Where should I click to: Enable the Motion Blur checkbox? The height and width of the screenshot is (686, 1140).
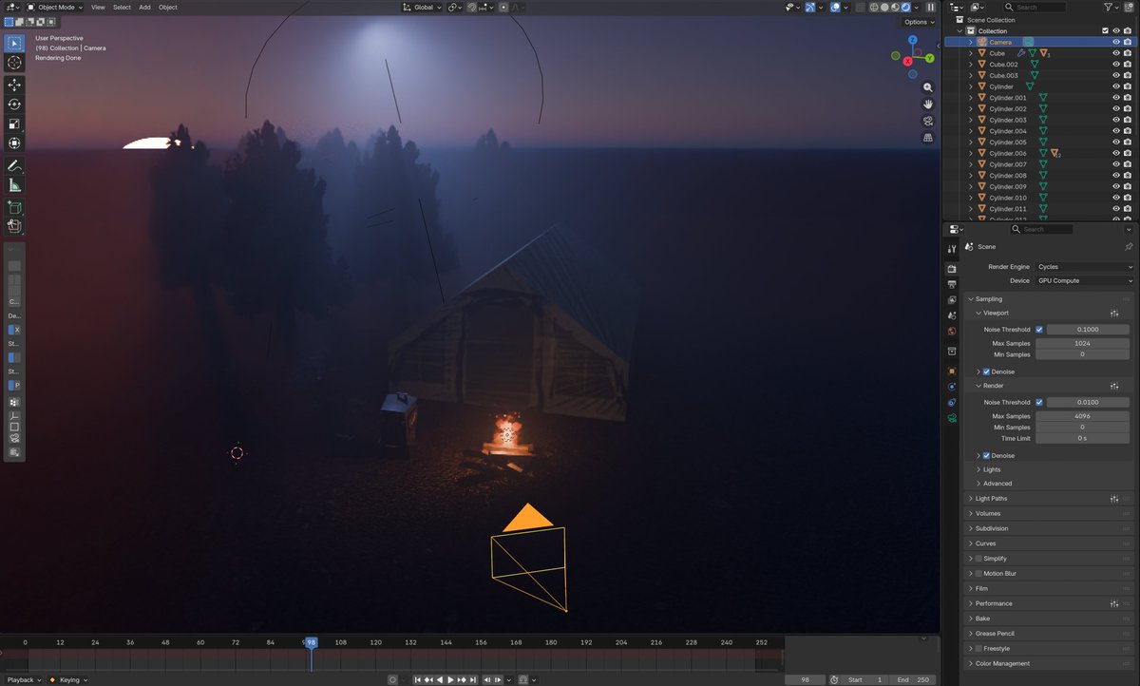[x=978, y=574]
